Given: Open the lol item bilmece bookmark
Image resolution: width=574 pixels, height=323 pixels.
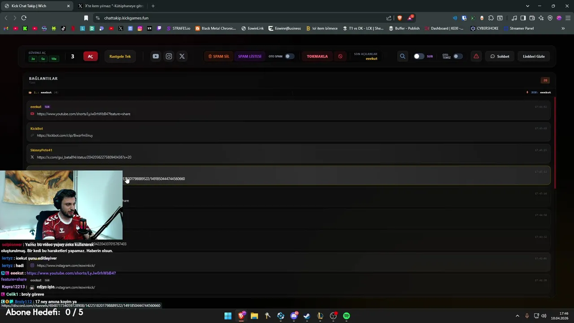Looking at the screenshot, I should point(322,28).
